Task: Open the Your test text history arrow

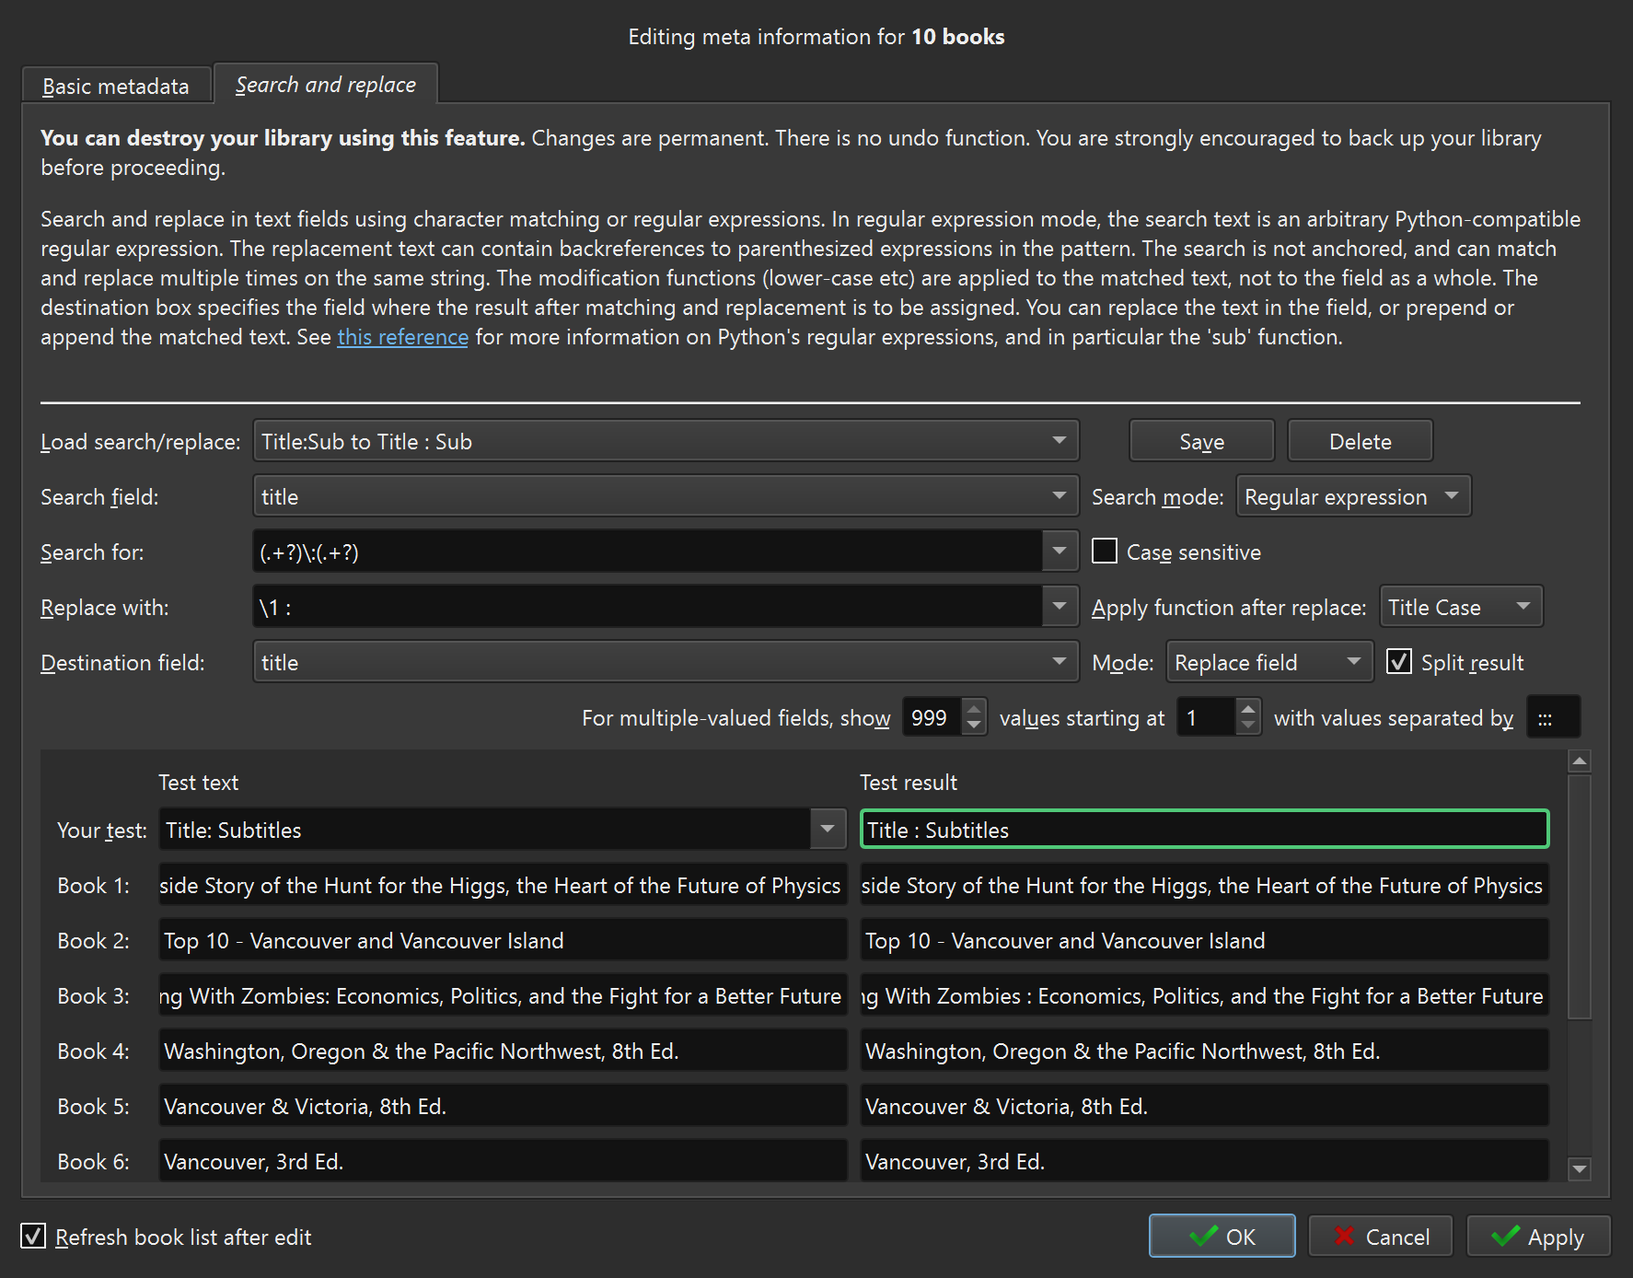Action: click(828, 830)
